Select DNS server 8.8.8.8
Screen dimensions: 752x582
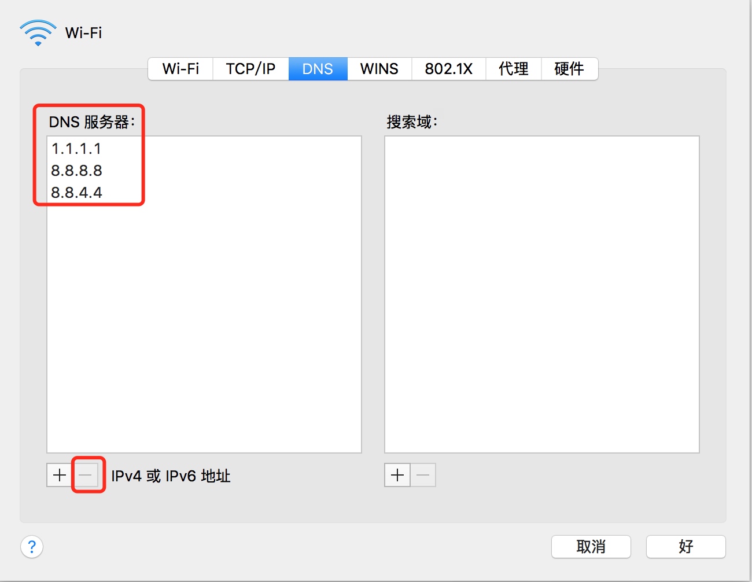(x=204, y=171)
